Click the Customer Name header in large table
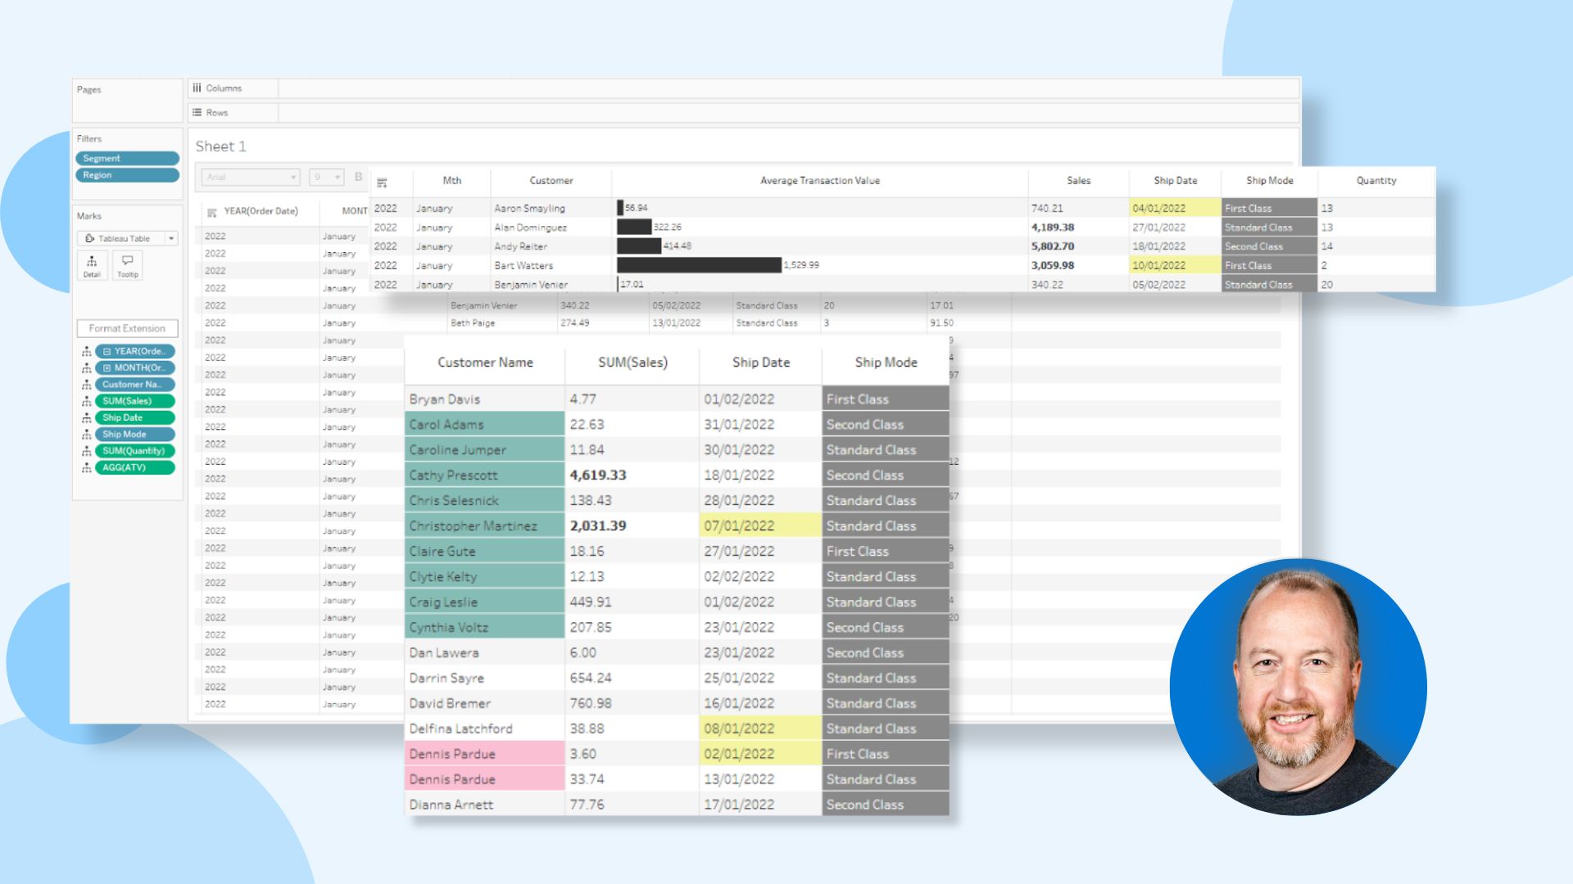Image resolution: width=1573 pixels, height=884 pixels. (485, 363)
